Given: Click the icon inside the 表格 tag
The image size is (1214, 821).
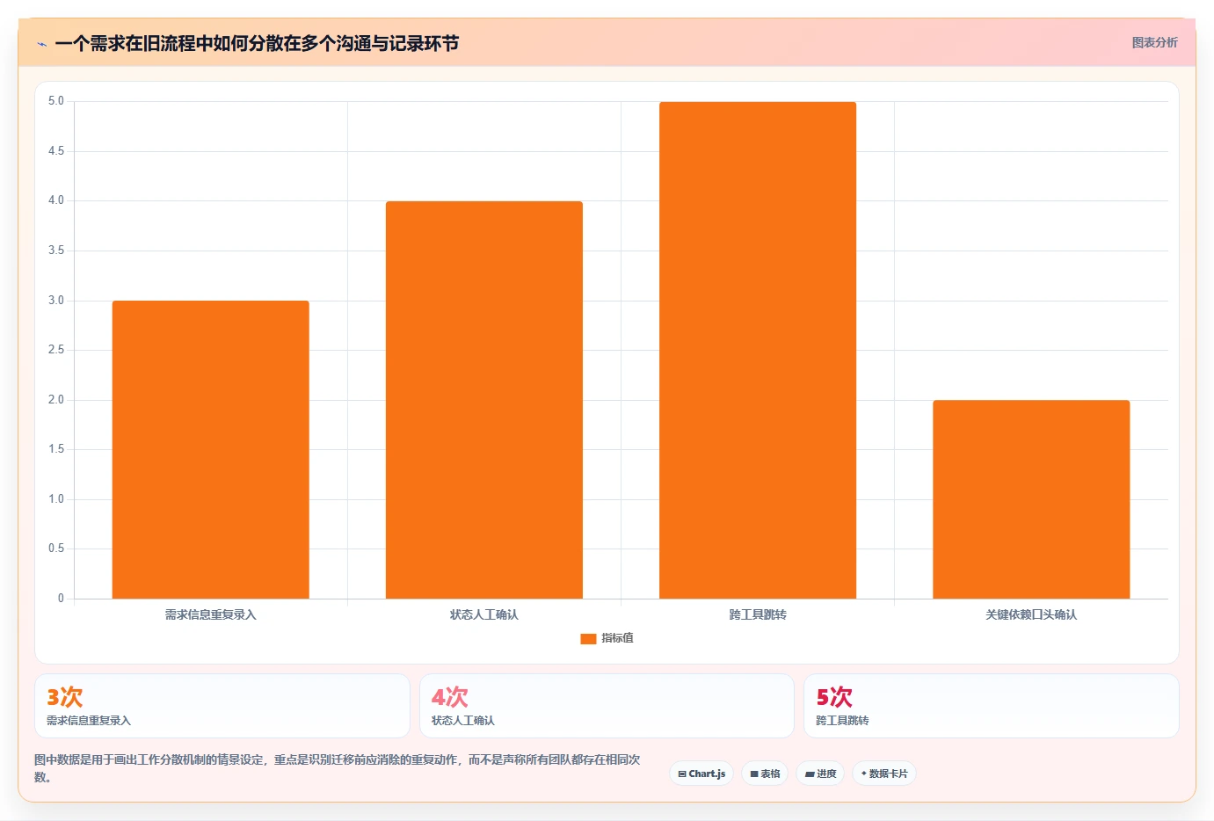Looking at the screenshot, I should [x=754, y=774].
